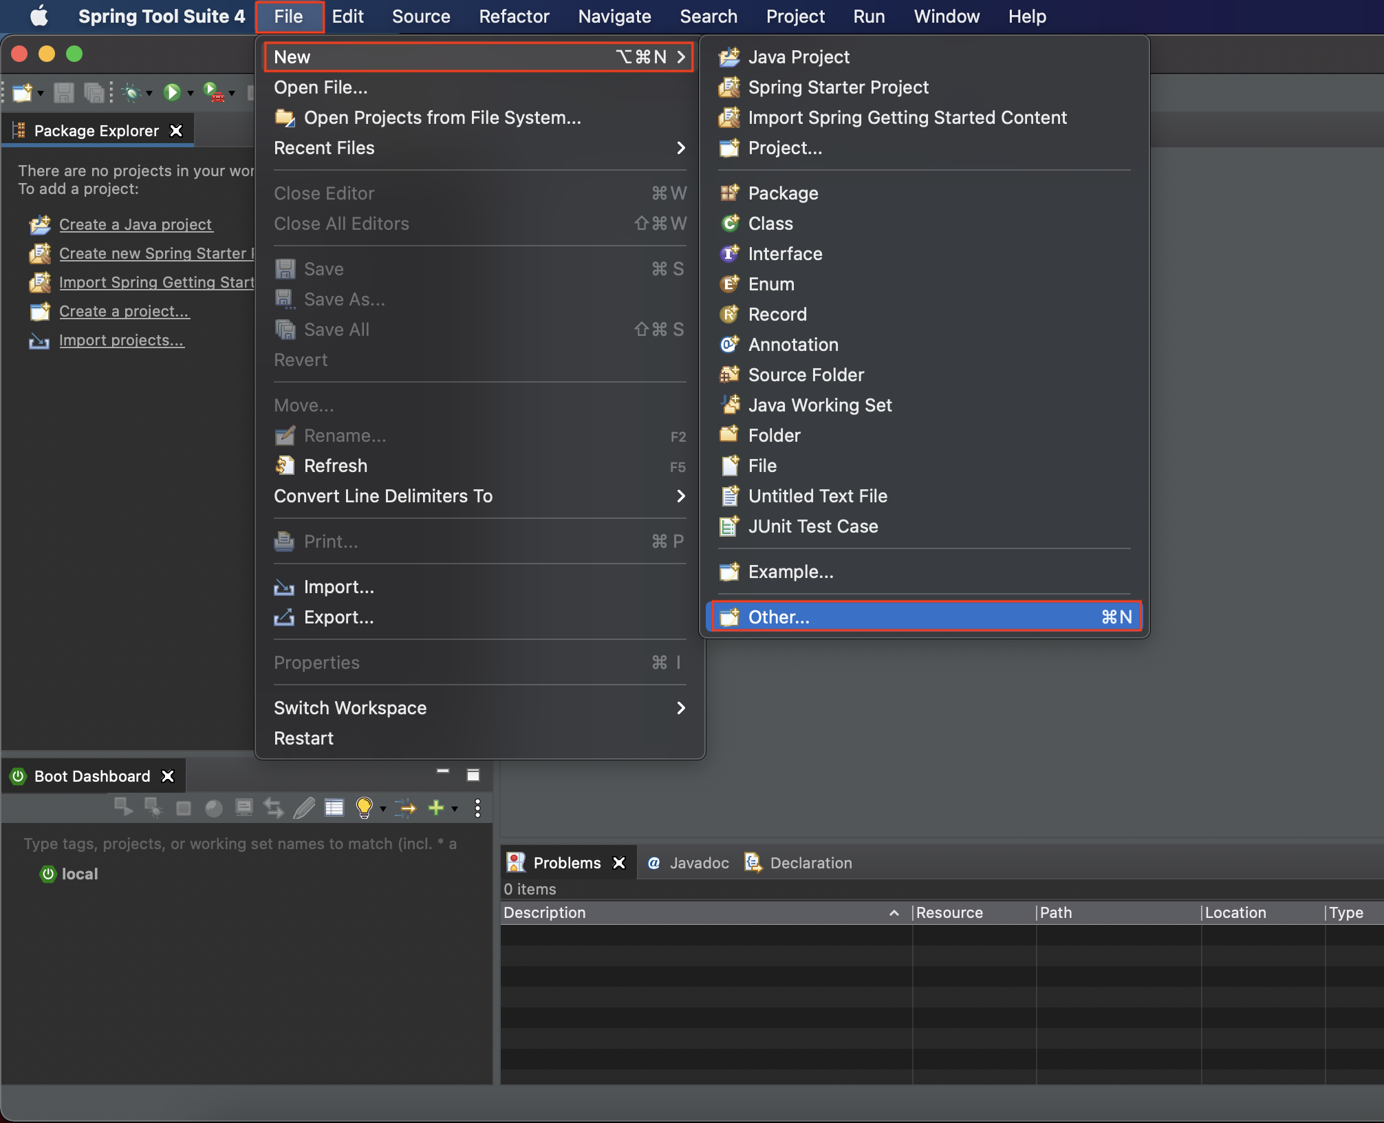Maximize the Boot Dashboard panel

(x=473, y=775)
